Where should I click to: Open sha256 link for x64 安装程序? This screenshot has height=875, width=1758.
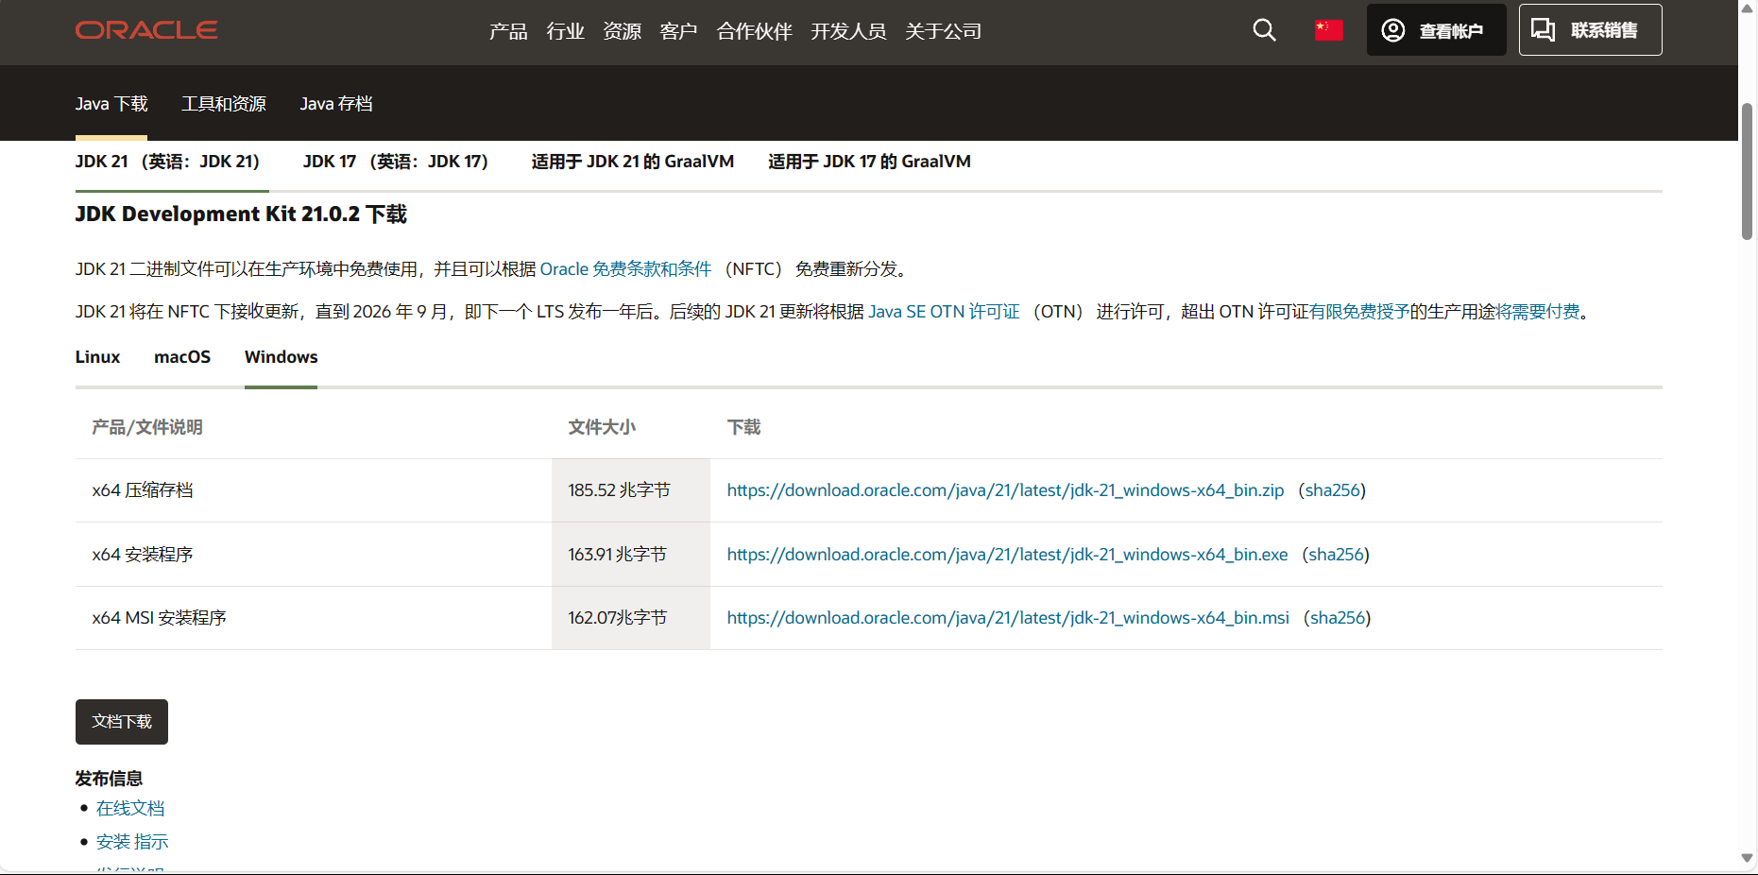(x=1336, y=555)
